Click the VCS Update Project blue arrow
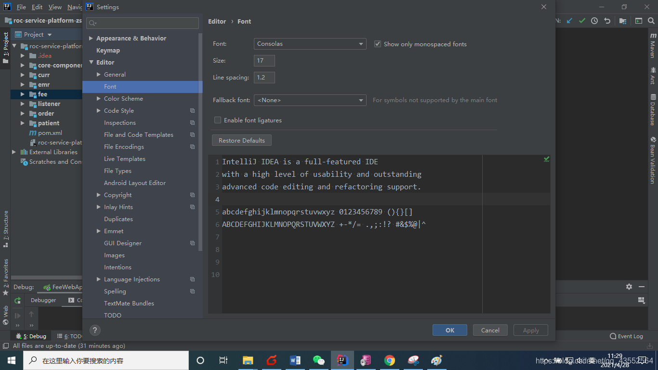Image resolution: width=658 pixels, height=370 pixels. click(x=570, y=21)
